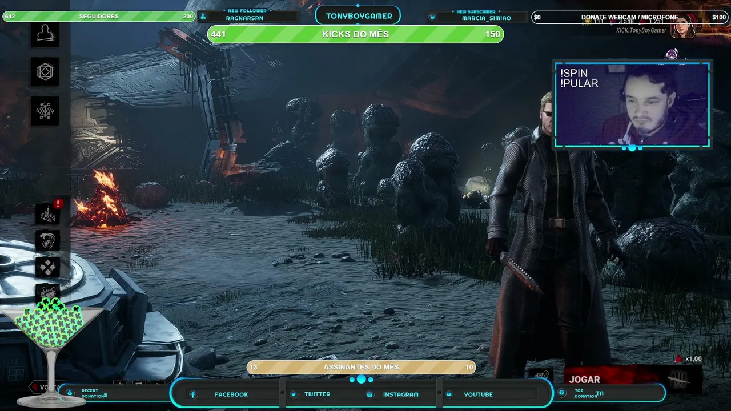Image resolution: width=731 pixels, height=411 pixels.
Task: Click the red bloodpoint bonus icon
Action: click(x=678, y=358)
